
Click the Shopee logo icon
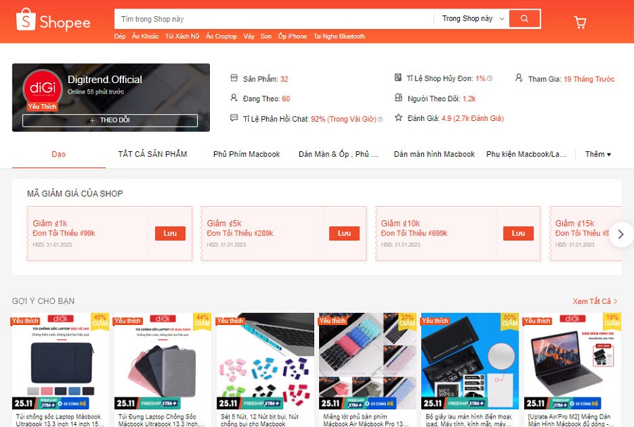click(x=26, y=20)
